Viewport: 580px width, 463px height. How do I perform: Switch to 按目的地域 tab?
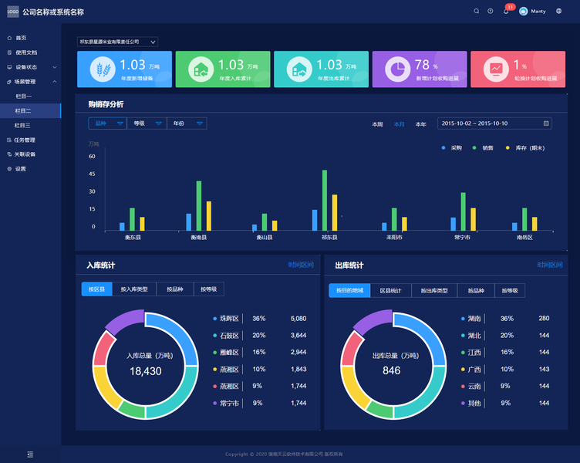[349, 290]
